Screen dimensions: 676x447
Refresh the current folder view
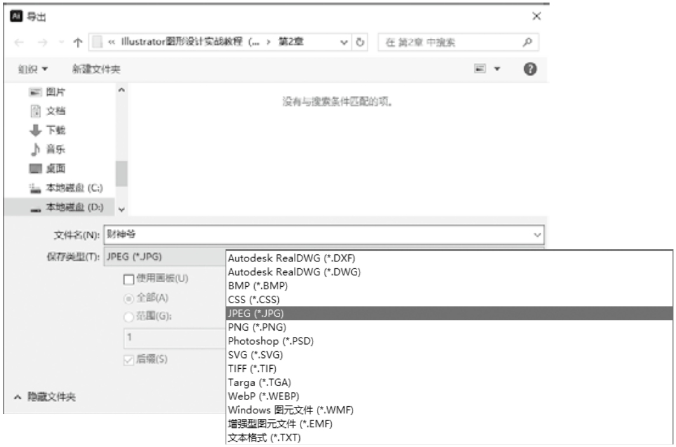[360, 42]
